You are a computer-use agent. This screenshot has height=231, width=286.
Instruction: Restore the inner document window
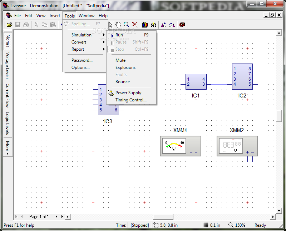pyautogui.click(x=272, y=15)
